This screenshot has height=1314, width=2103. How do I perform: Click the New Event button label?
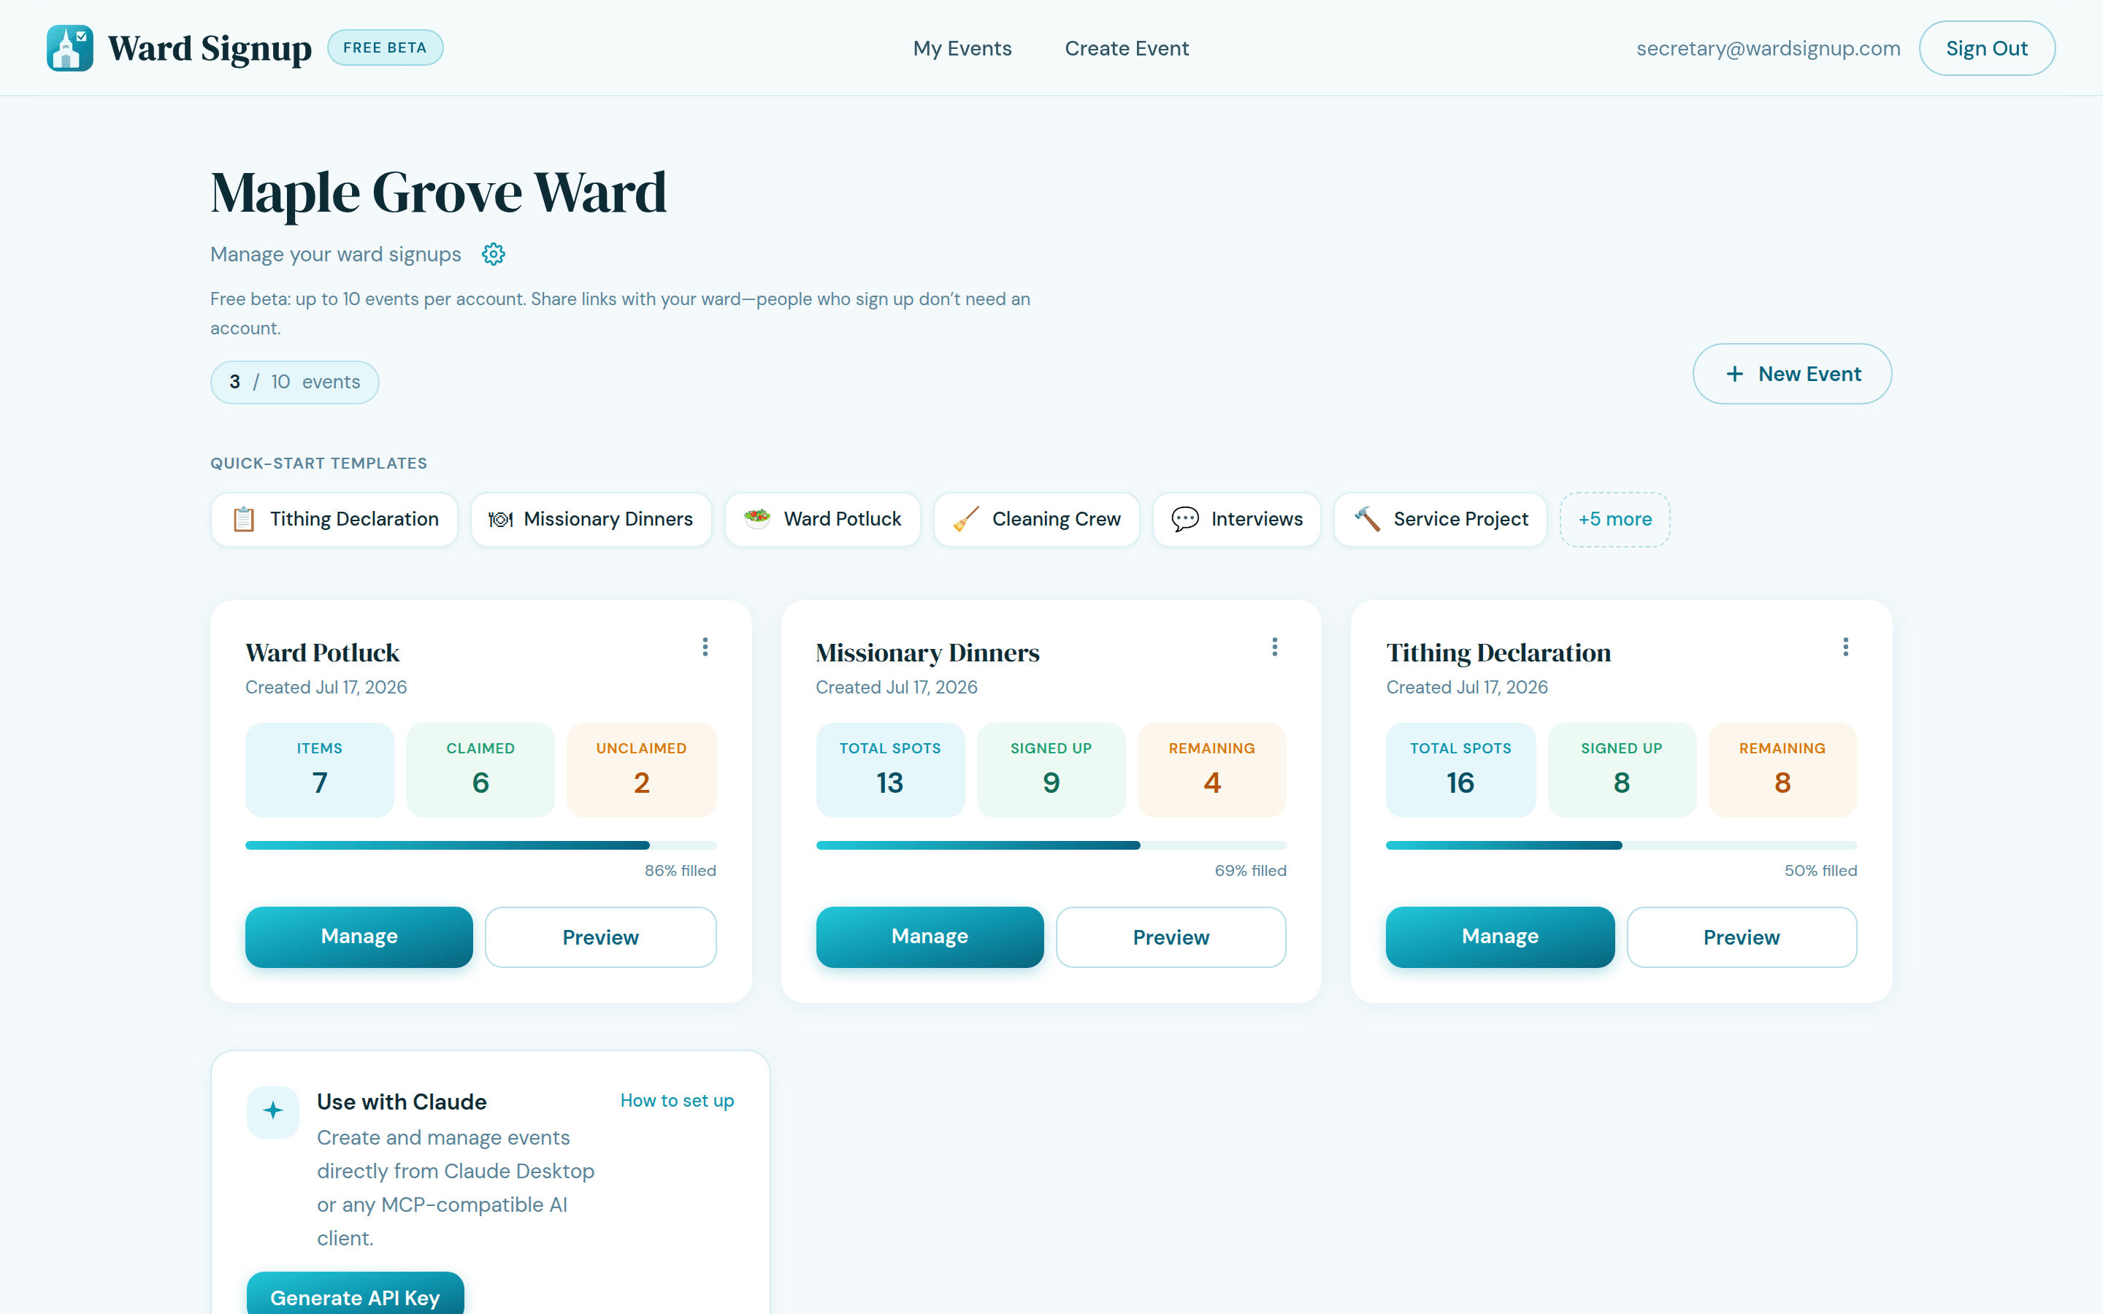coord(1809,374)
